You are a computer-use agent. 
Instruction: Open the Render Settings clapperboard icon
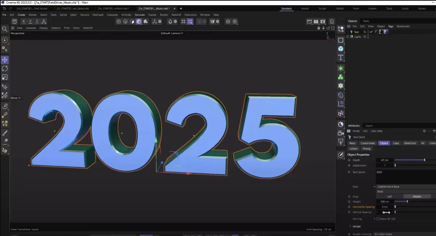pos(323,22)
